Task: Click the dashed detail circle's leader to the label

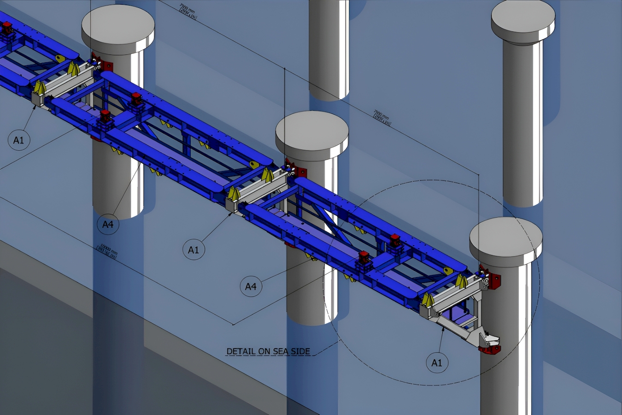Action: point(325,349)
